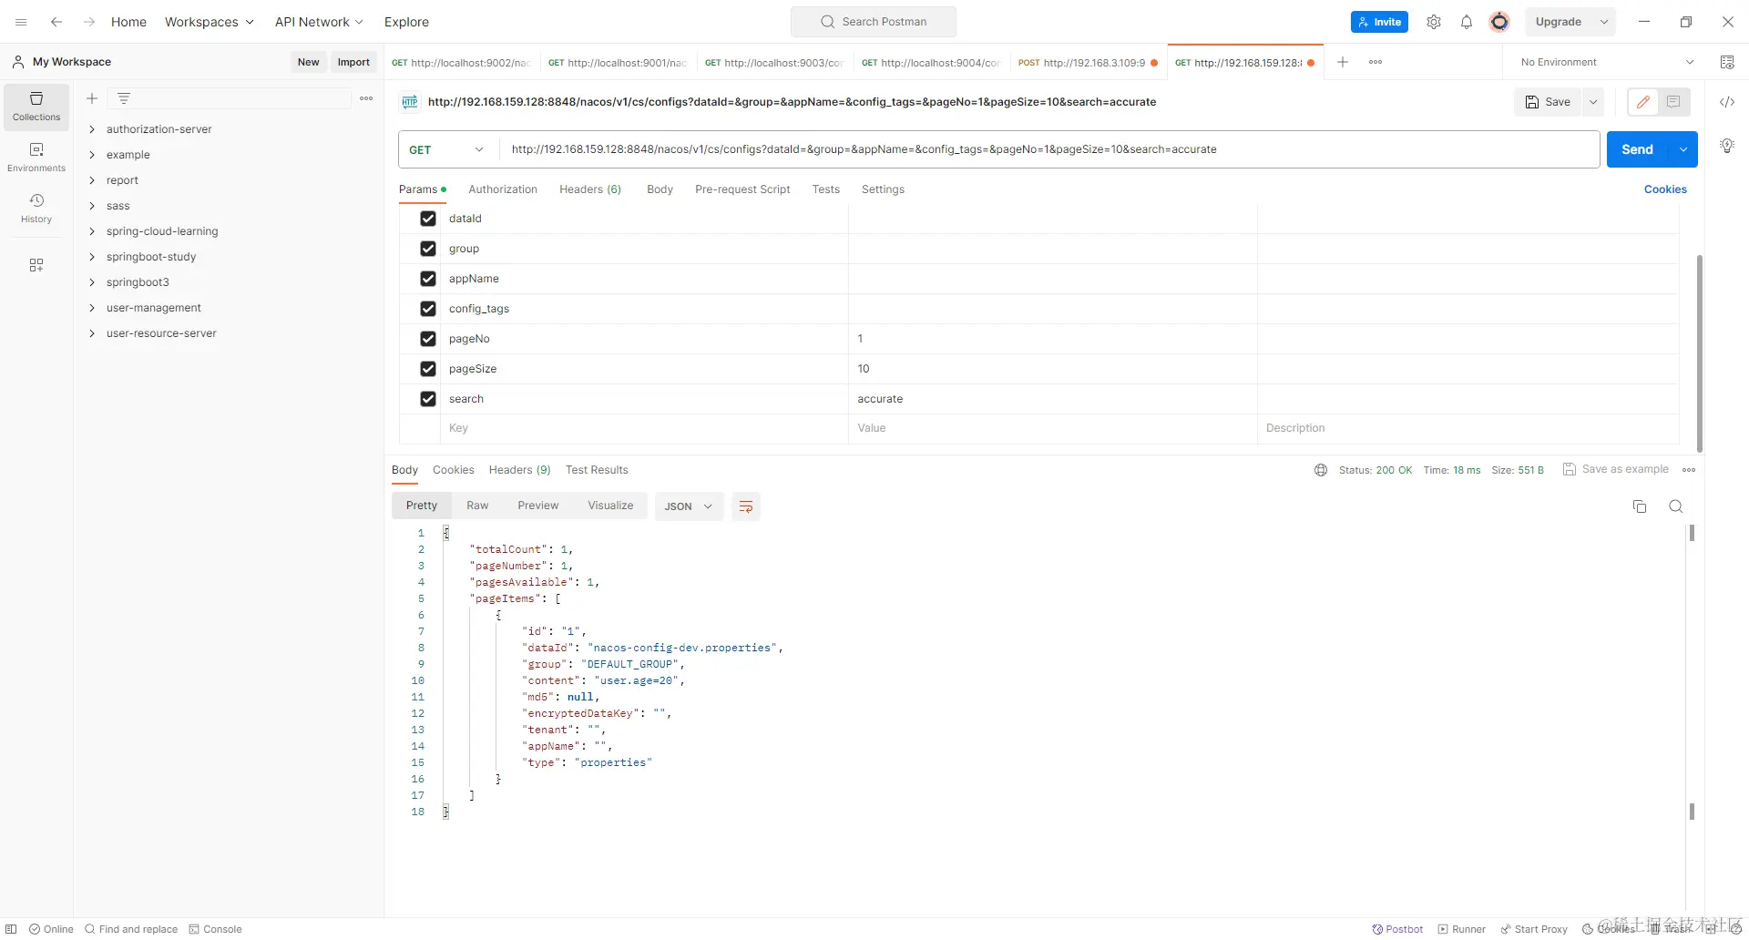Viewport: 1749px width, 940px height.
Task: Open the Cookies link
Action: click(1665, 189)
